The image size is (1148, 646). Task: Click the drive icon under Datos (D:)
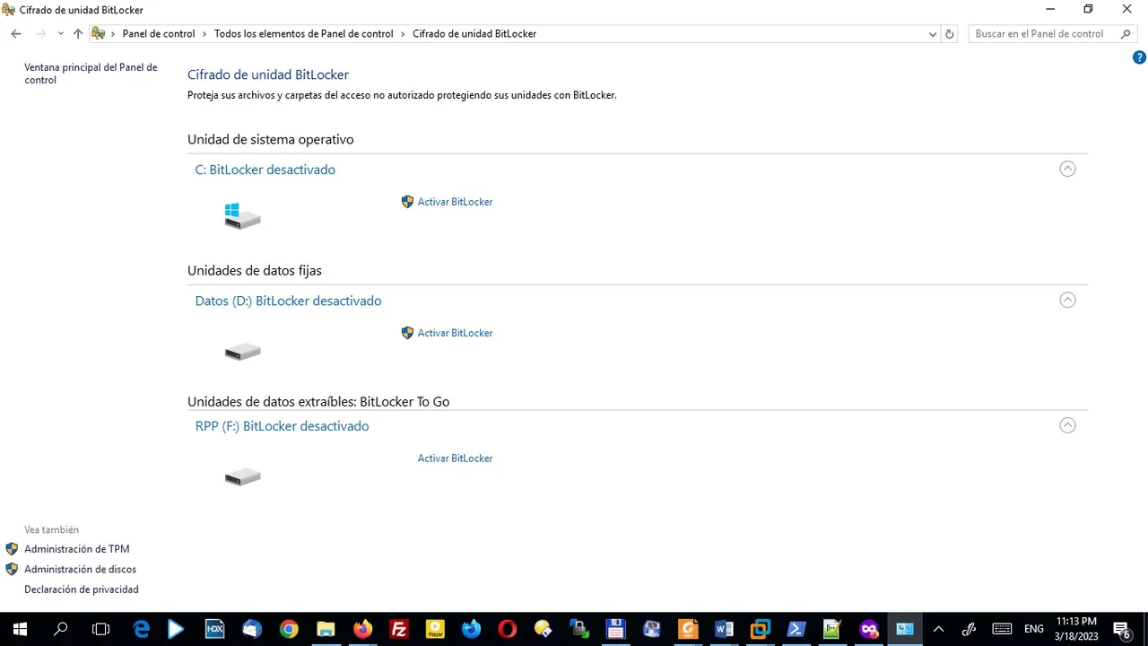(x=242, y=351)
